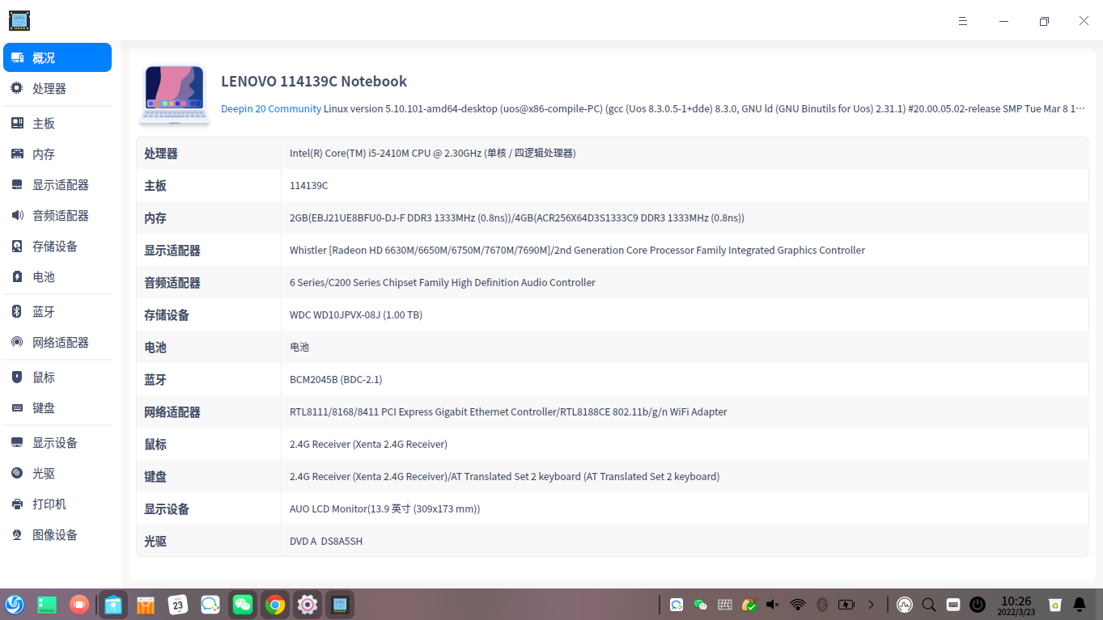
Task: Click the LENOVO 114139C Notebook title
Action: [x=314, y=81]
